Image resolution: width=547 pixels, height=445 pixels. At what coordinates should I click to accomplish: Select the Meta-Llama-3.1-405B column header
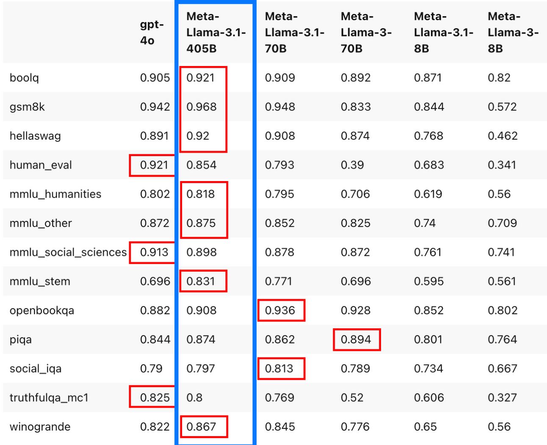point(216,33)
